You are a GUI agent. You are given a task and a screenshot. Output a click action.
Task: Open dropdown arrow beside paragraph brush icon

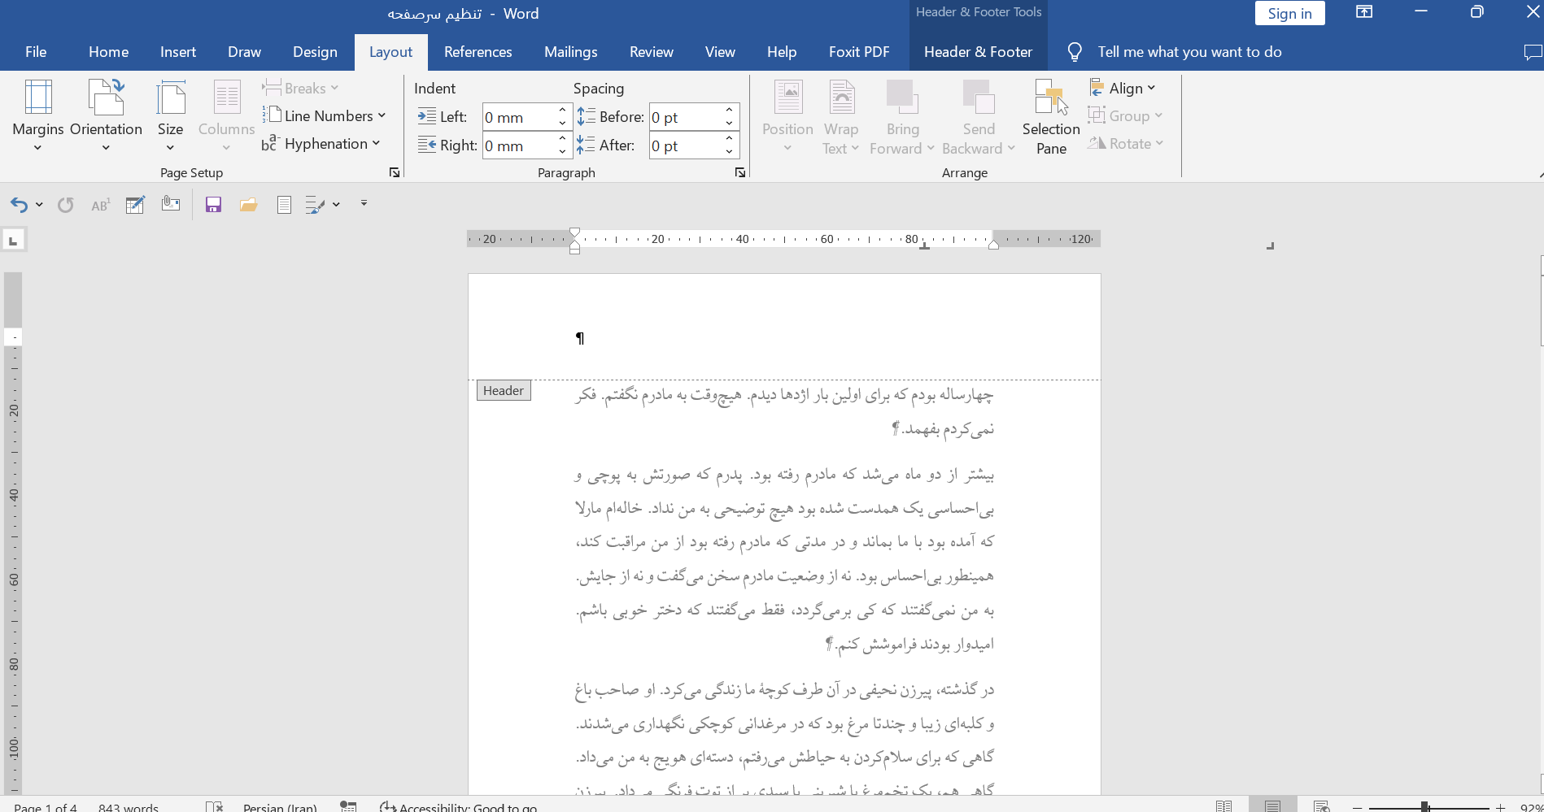(x=336, y=205)
